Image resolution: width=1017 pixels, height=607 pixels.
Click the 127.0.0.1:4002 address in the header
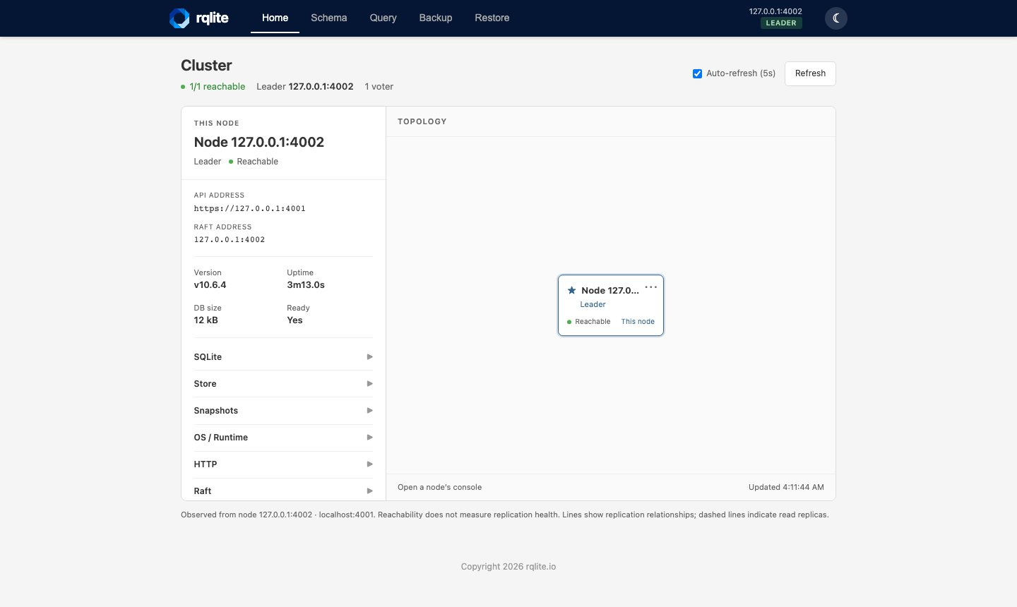pyautogui.click(x=775, y=11)
